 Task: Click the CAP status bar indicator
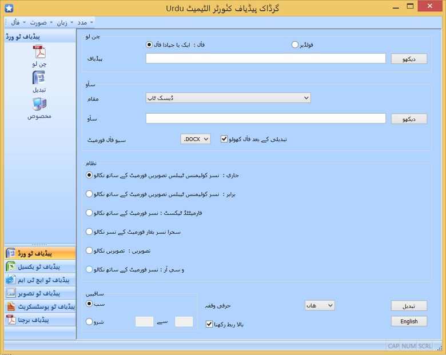pos(393,346)
